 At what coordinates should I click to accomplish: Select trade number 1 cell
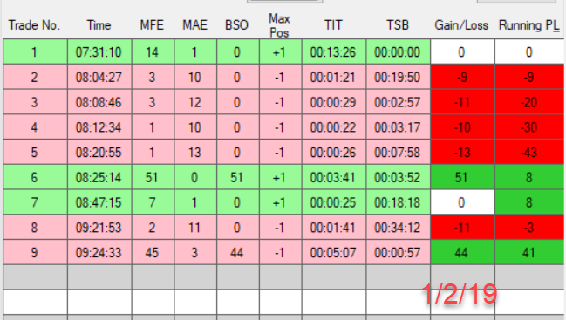tap(35, 52)
